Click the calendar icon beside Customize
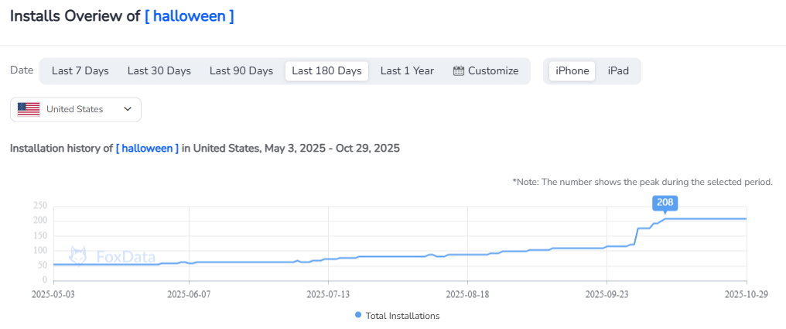 (x=459, y=71)
